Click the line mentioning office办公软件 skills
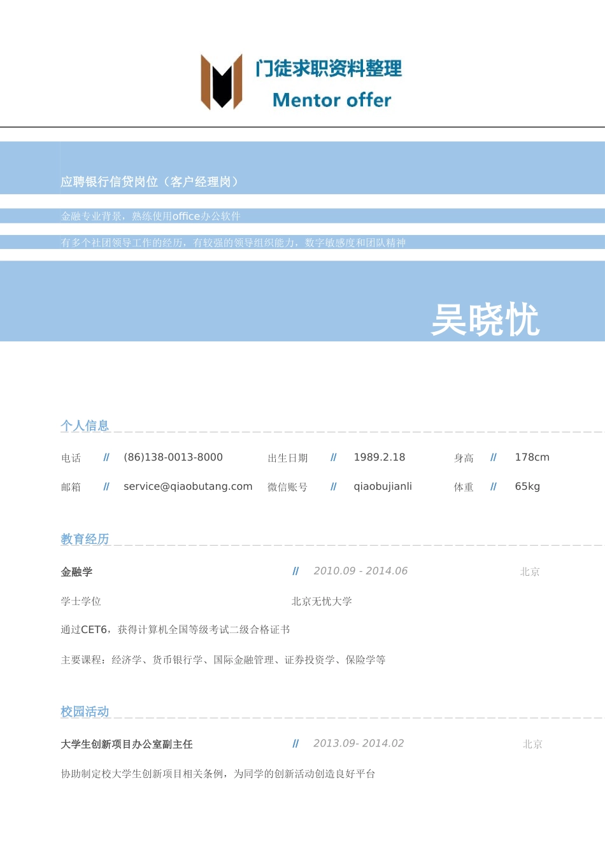Image resolution: width=605 pixels, height=856 pixels. coord(151,216)
